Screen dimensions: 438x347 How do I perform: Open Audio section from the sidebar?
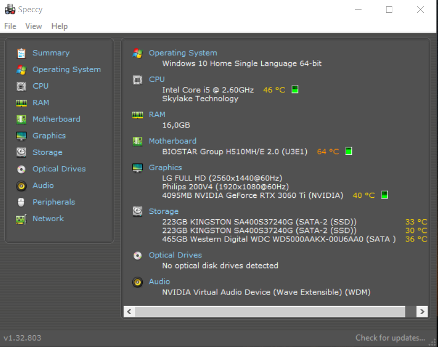click(x=43, y=185)
